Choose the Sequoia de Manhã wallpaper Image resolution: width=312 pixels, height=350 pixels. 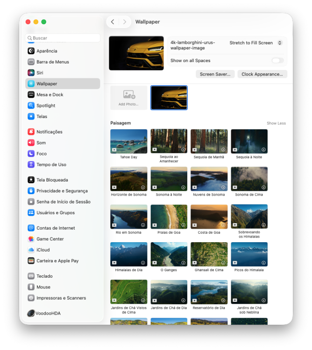209,141
